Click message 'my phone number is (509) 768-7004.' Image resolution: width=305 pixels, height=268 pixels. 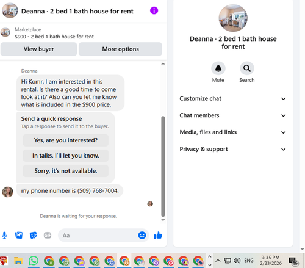70,190
